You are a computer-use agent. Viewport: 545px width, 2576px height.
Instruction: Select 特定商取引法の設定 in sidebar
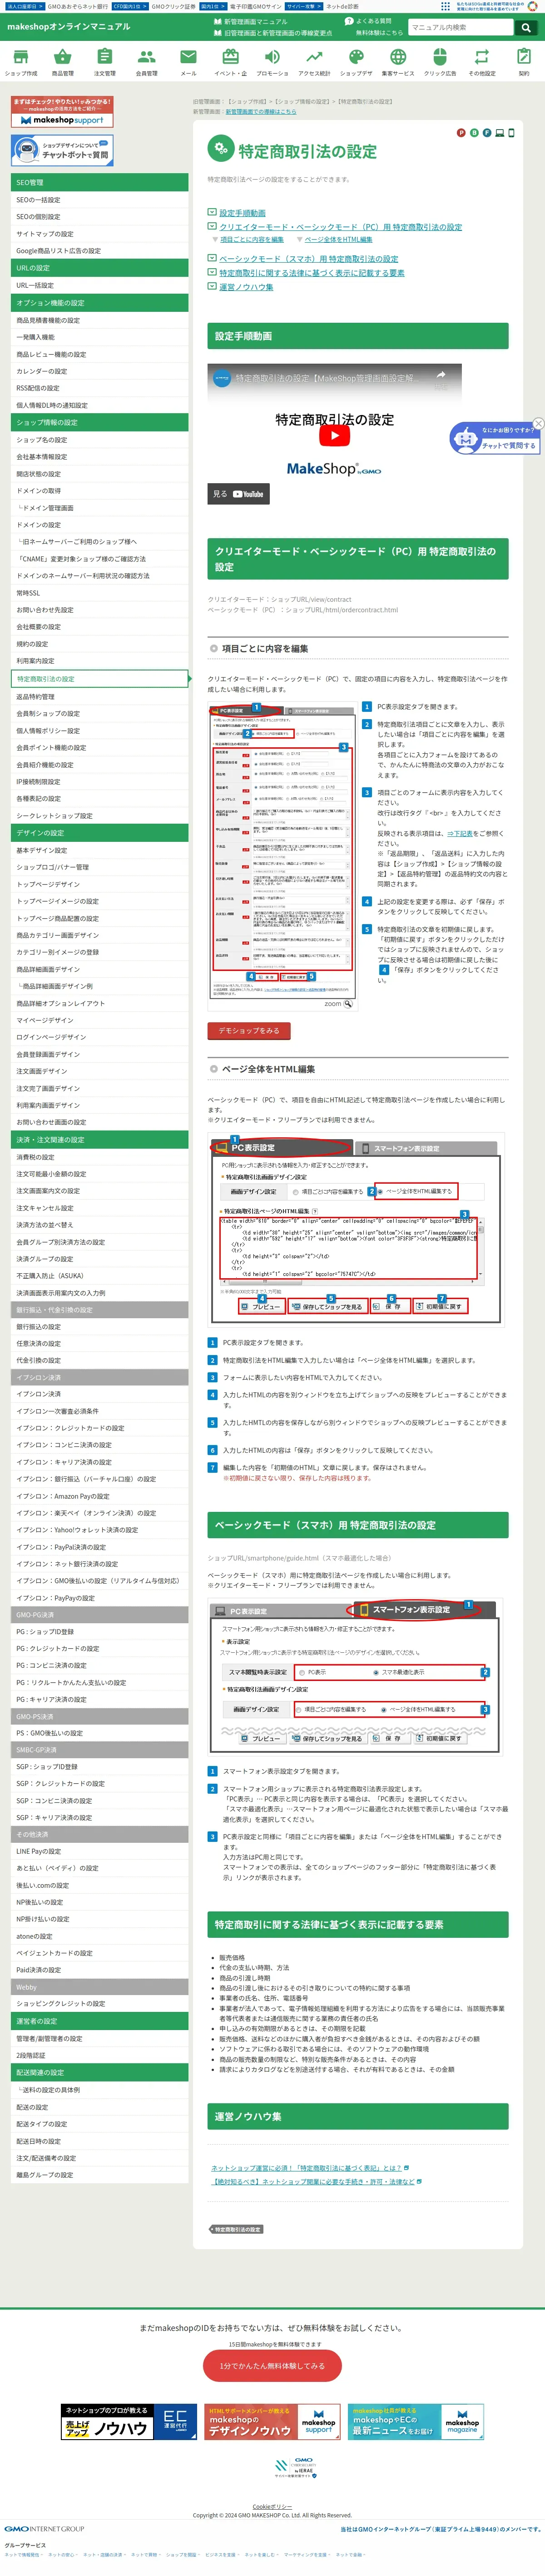point(99,679)
